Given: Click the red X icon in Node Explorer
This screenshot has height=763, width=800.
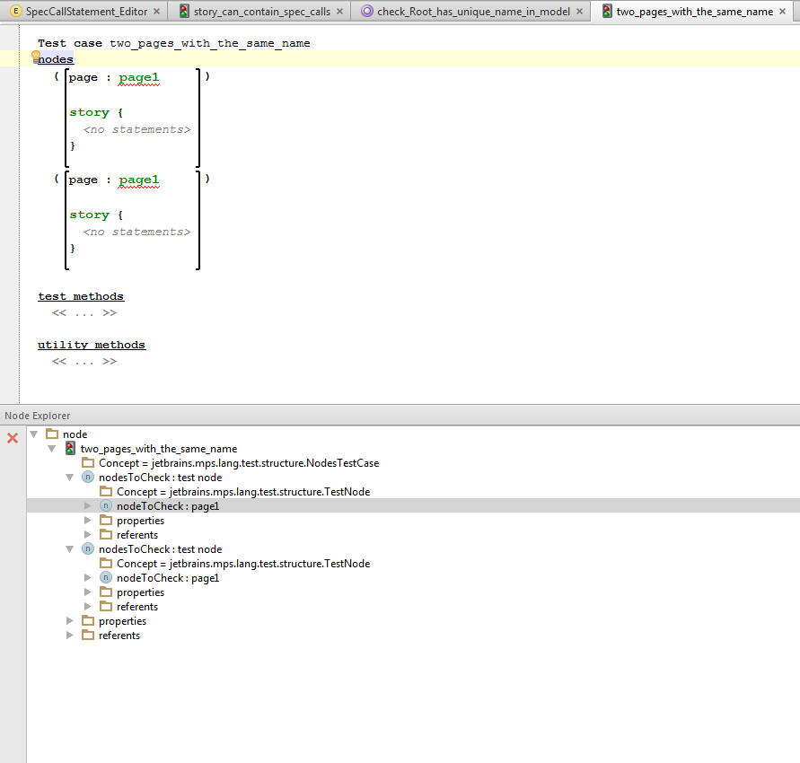Looking at the screenshot, I should [13, 438].
